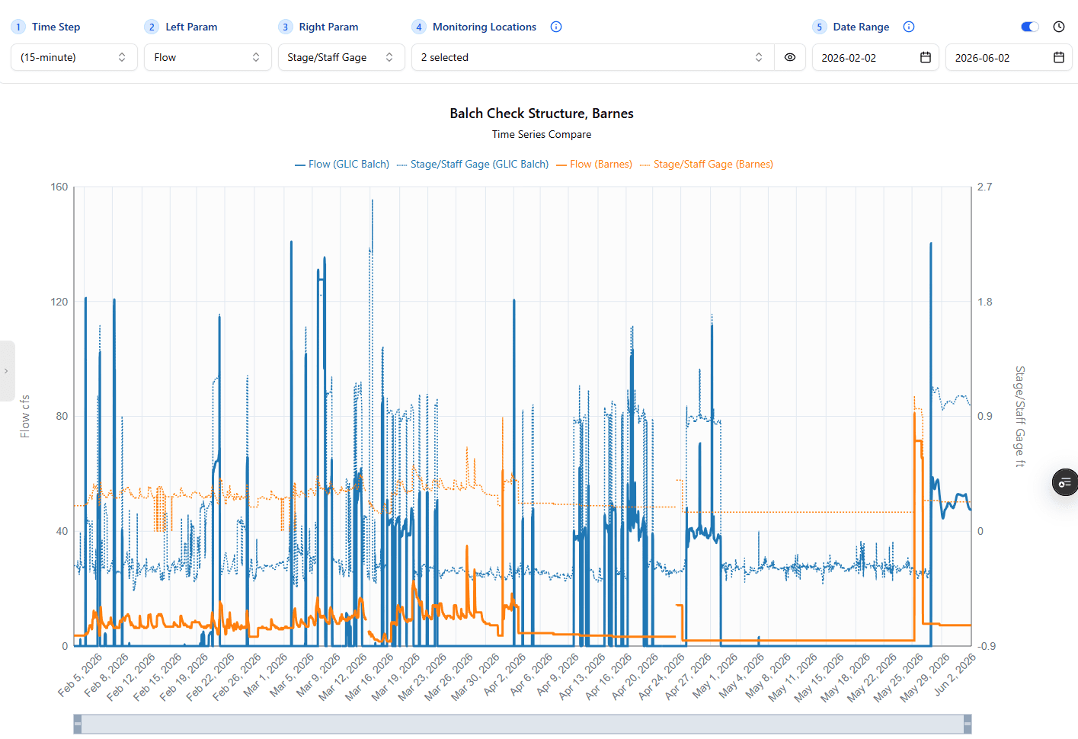Open the Time Step dropdown
The height and width of the screenshot is (739, 1078).
click(74, 57)
